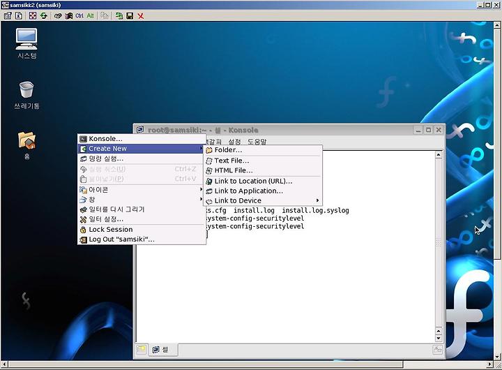Send Ctrl-Esc icon in VNC toolbar
The image size is (502, 370).
click(x=68, y=15)
